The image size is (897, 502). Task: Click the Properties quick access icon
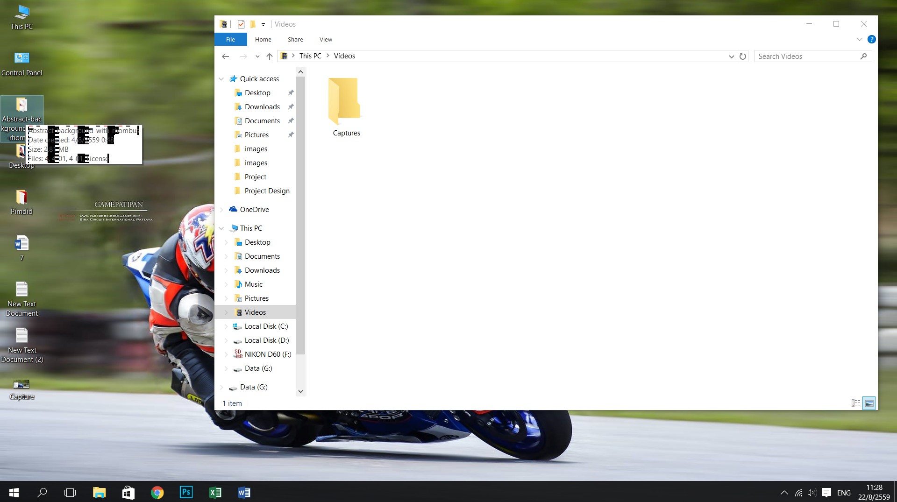tap(241, 24)
